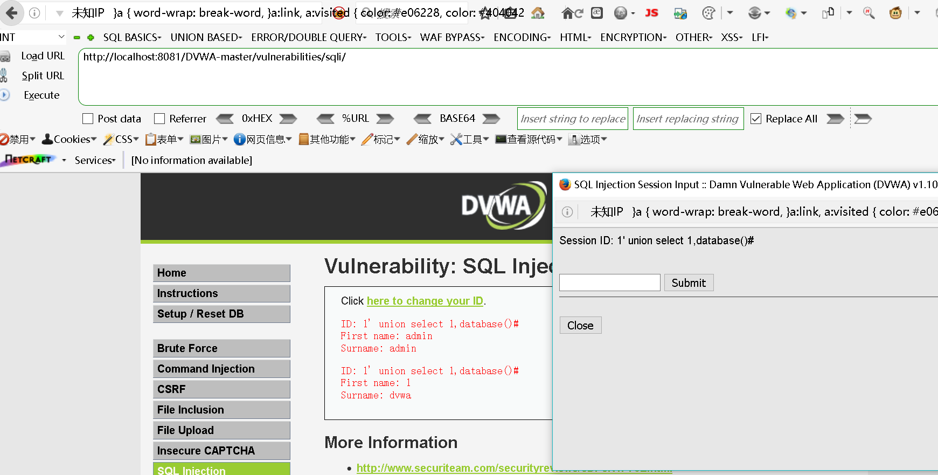Click the 0xHEX decode left arrow
Screen dimensions: 938x475
tap(225, 119)
